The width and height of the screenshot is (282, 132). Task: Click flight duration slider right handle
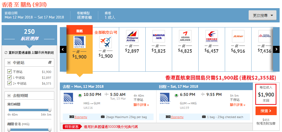(50, 110)
